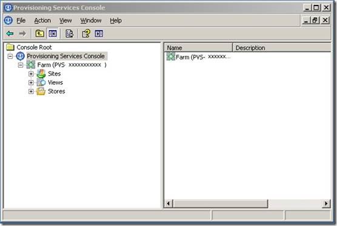Click the MMC icon left of File menu
This screenshot has height=226, width=337.
[8, 21]
